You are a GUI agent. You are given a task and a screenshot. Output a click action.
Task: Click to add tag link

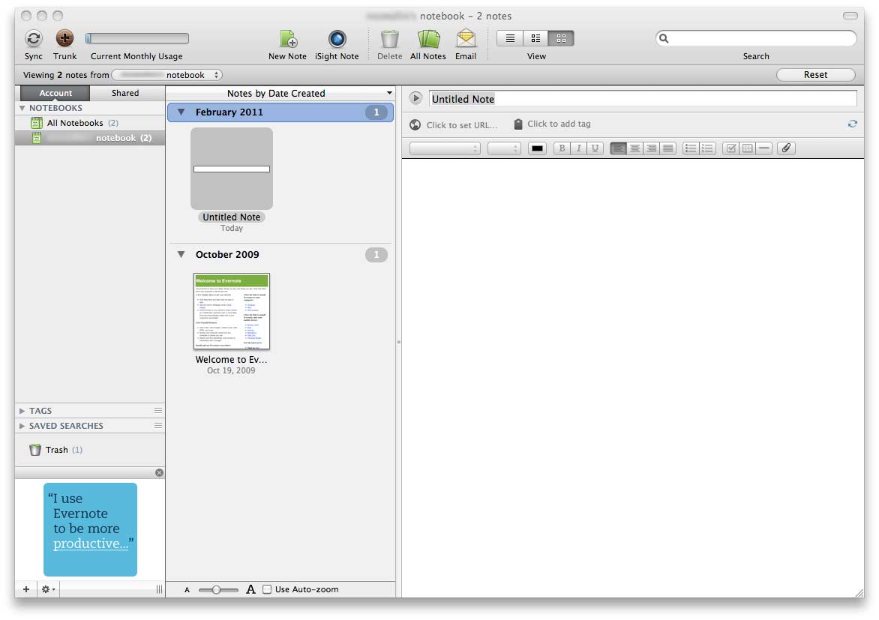point(559,124)
